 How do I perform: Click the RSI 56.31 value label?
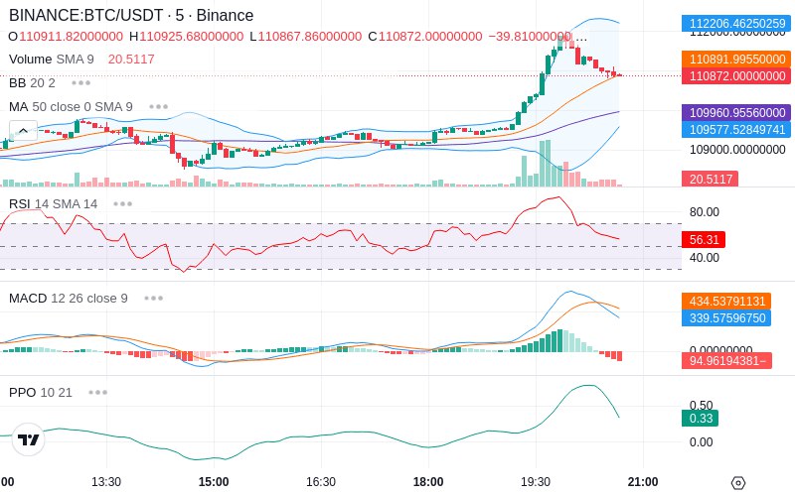(704, 239)
